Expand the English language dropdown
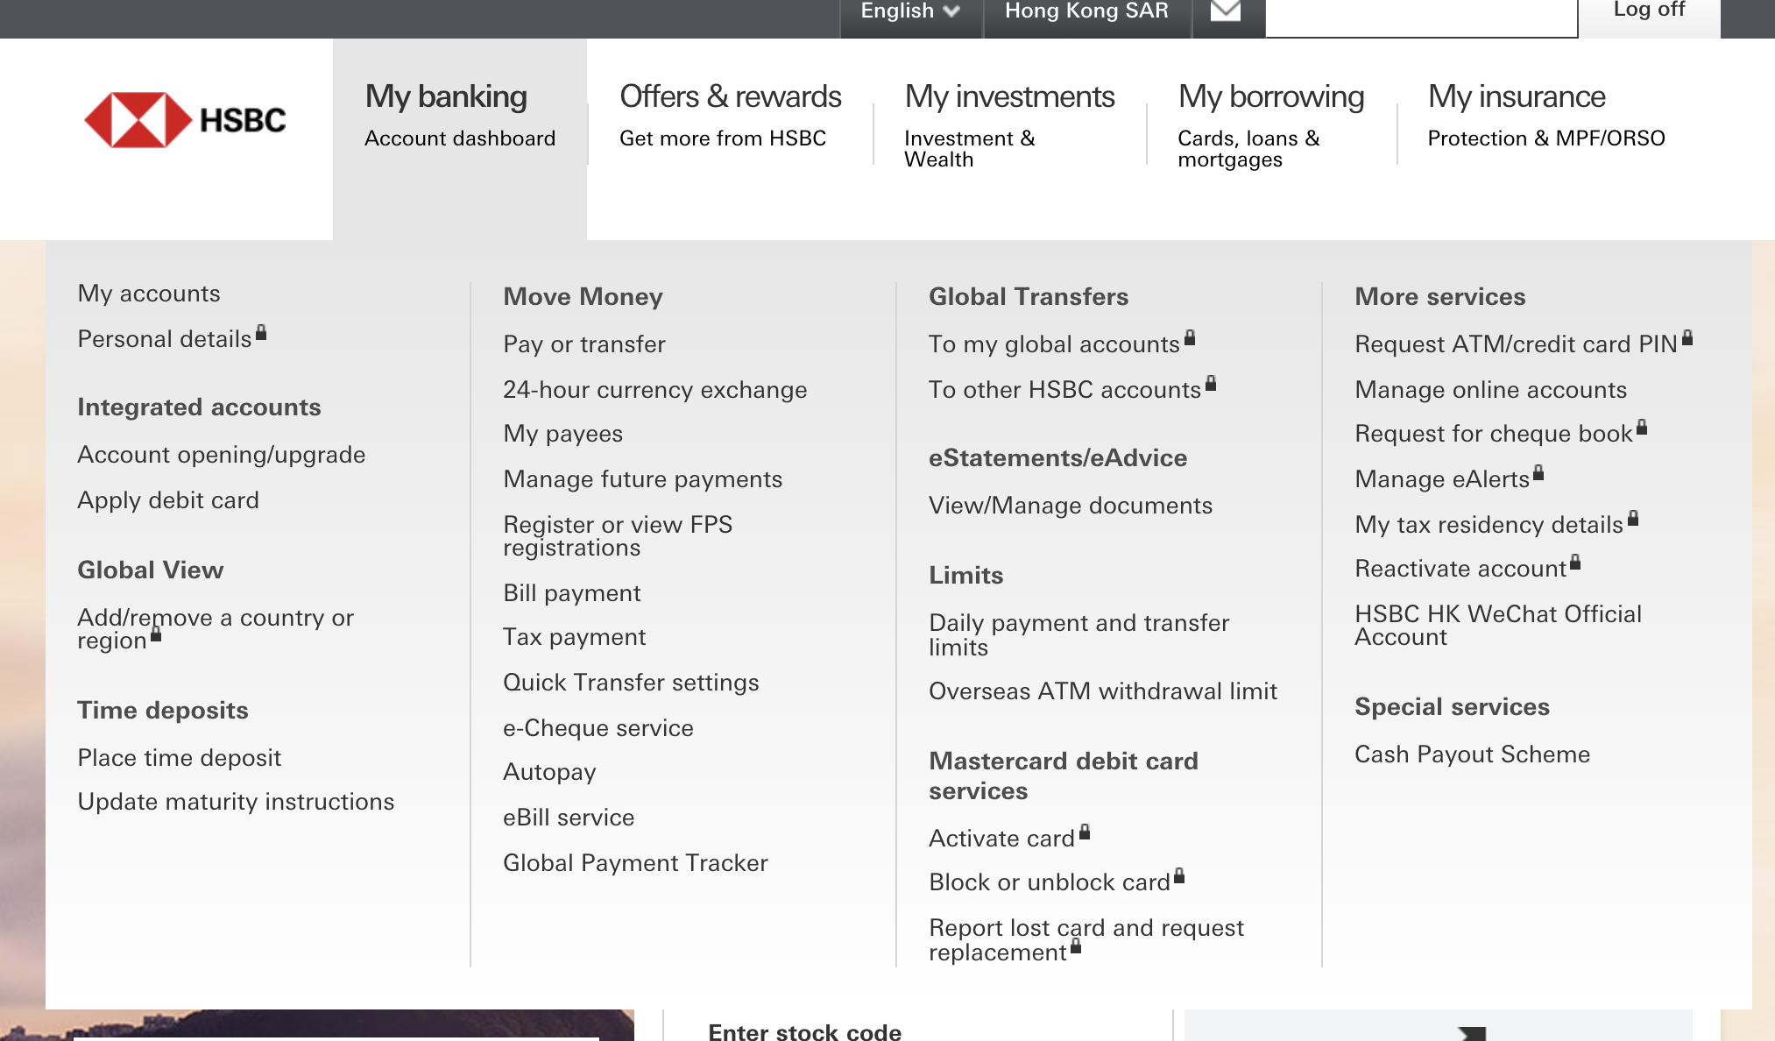1775x1041 pixels. pyautogui.click(x=912, y=12)
